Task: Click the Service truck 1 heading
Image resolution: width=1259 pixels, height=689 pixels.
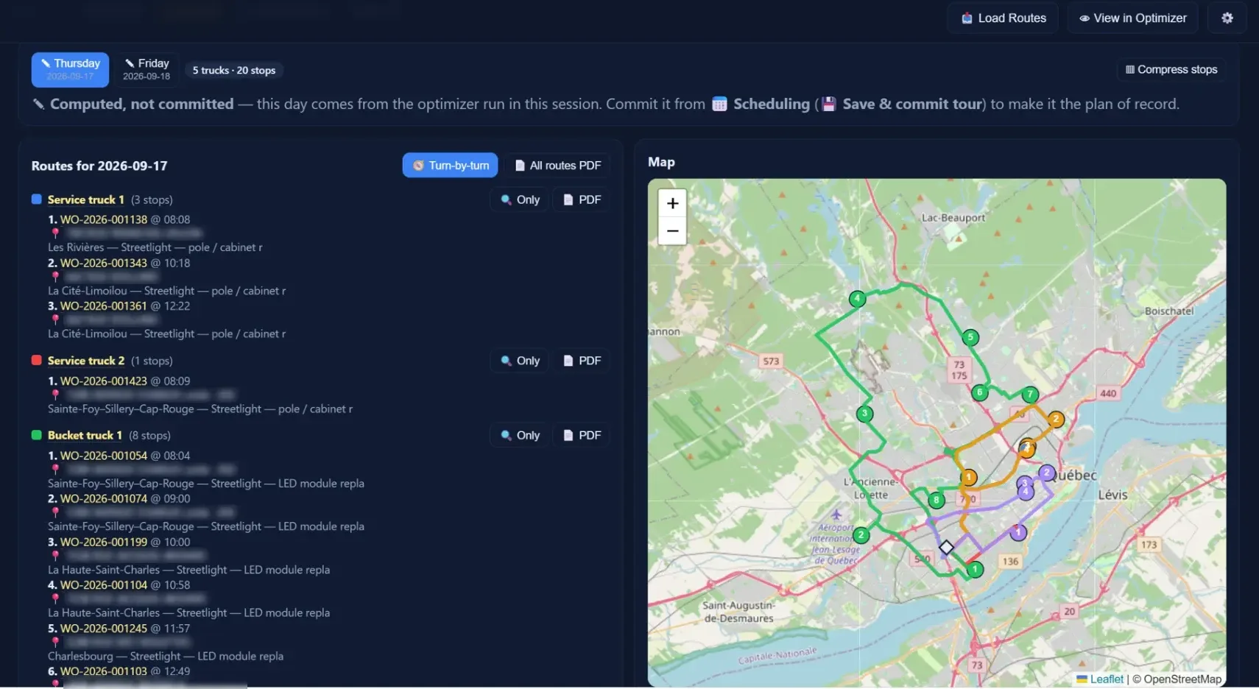Action: point(86,199)
